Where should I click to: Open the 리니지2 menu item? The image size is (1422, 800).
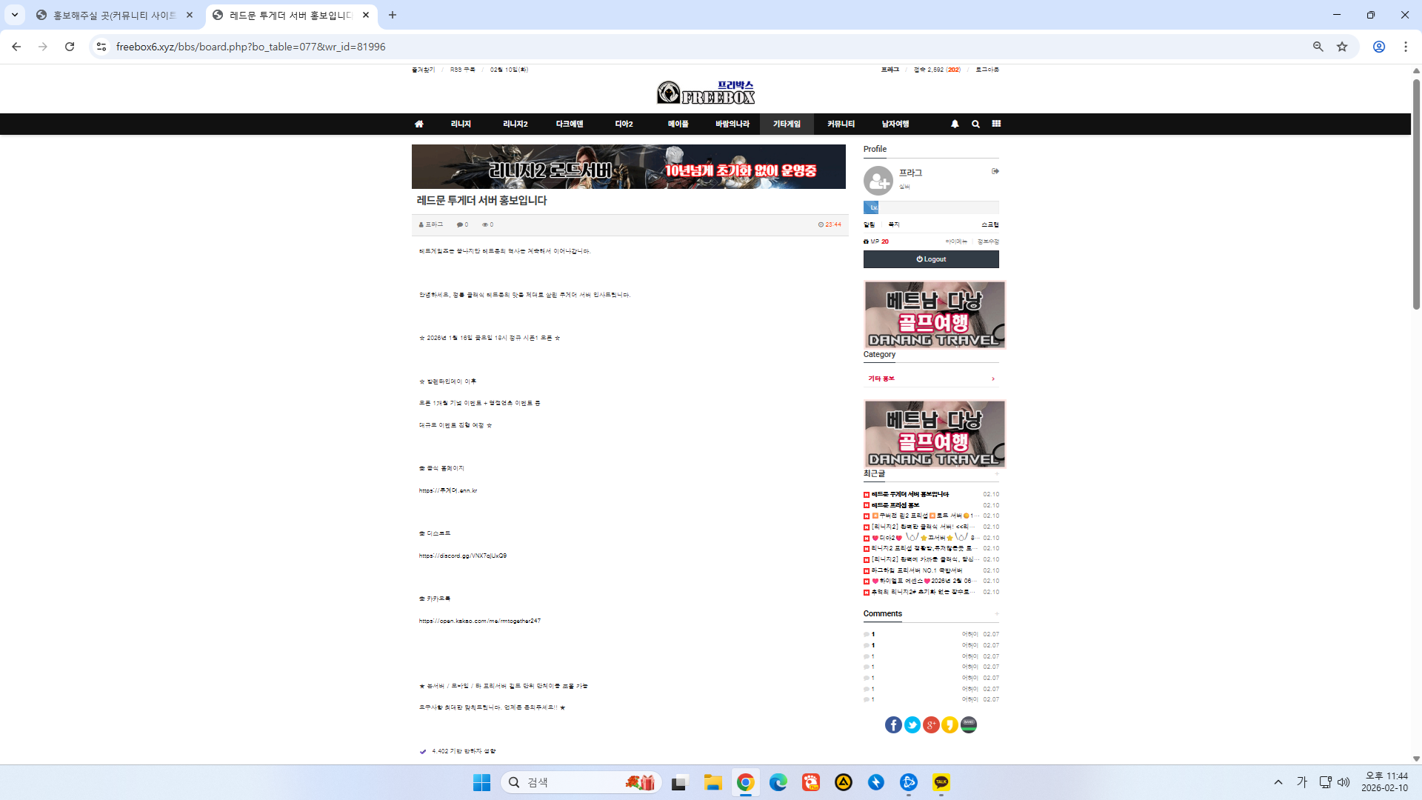tap(515, 124)
